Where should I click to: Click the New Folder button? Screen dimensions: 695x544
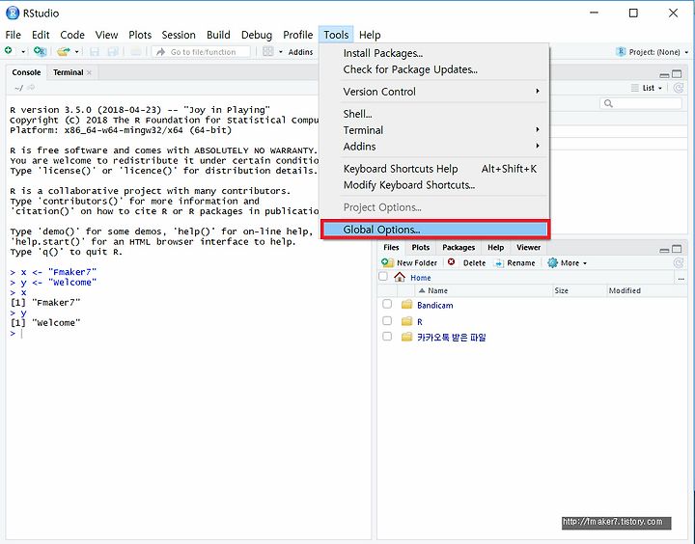tap(409, 262)
